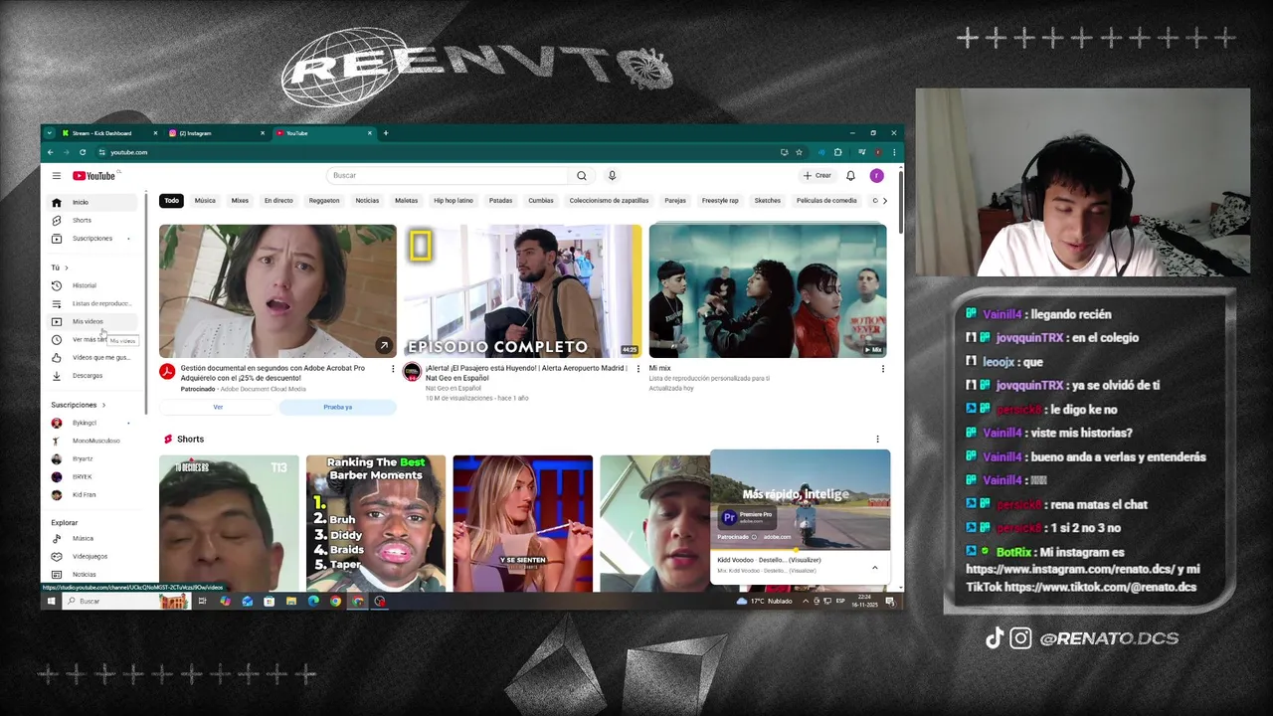
Task: Select the Freestyle rap chip
Action: pyautogui.click(x=720, y=201)
